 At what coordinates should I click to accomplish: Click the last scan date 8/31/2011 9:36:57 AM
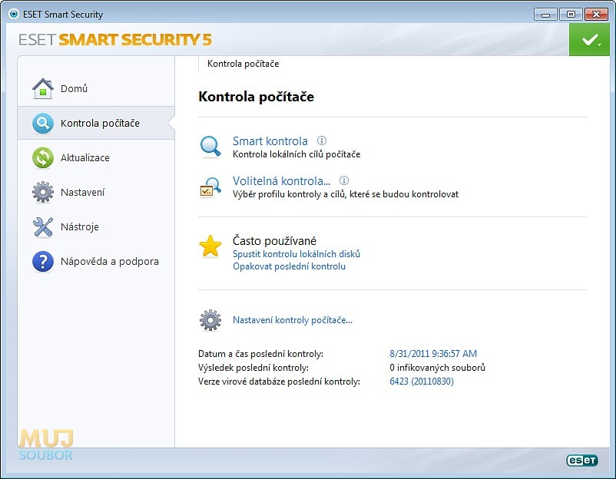click(x=433, y=354)
